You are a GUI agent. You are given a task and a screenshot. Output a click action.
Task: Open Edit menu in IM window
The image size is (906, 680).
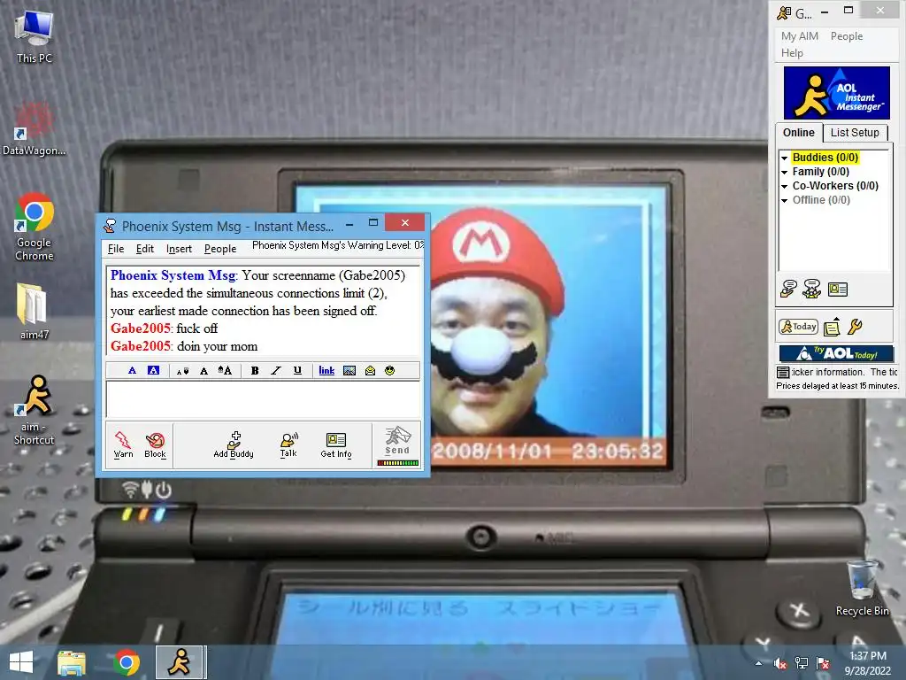pyautogui.click(x=144, y=249)
